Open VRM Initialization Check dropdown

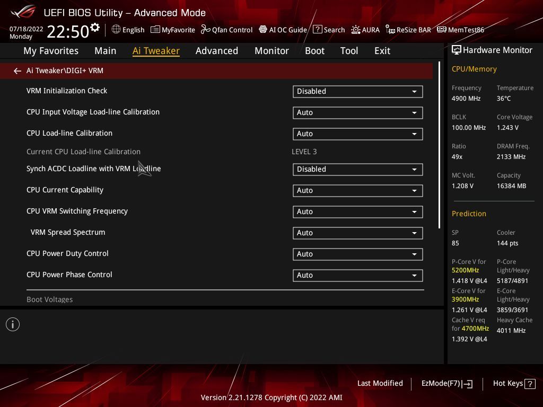click(358, 91)
